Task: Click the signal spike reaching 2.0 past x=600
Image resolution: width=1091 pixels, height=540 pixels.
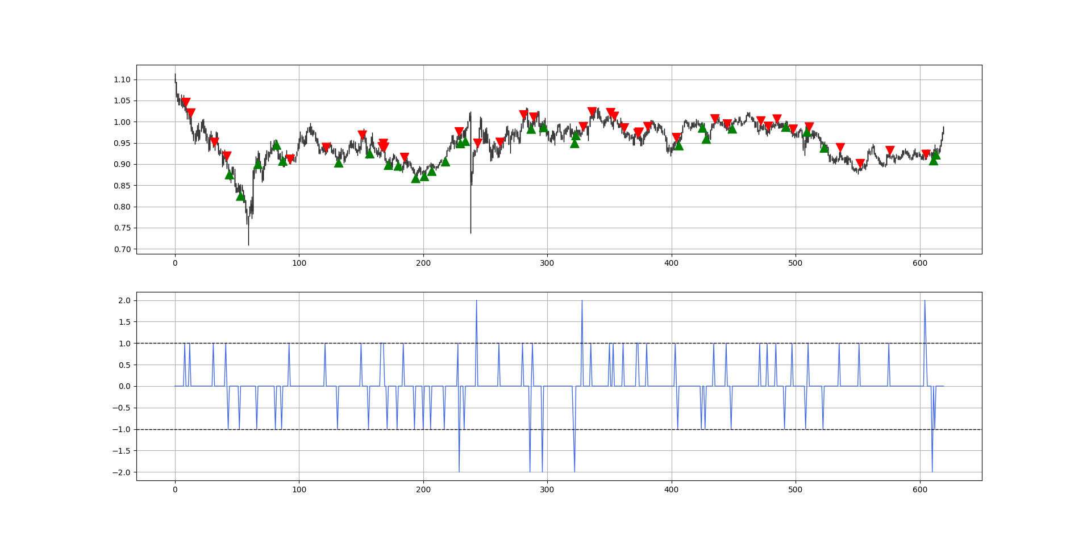Action: pos(925,301)
